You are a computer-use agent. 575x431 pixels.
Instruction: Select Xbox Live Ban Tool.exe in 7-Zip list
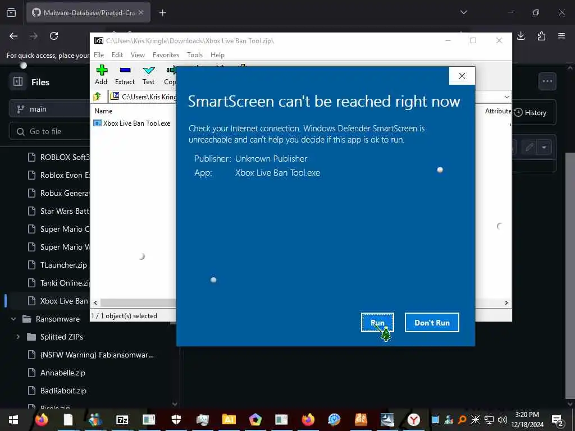point(133,123)
